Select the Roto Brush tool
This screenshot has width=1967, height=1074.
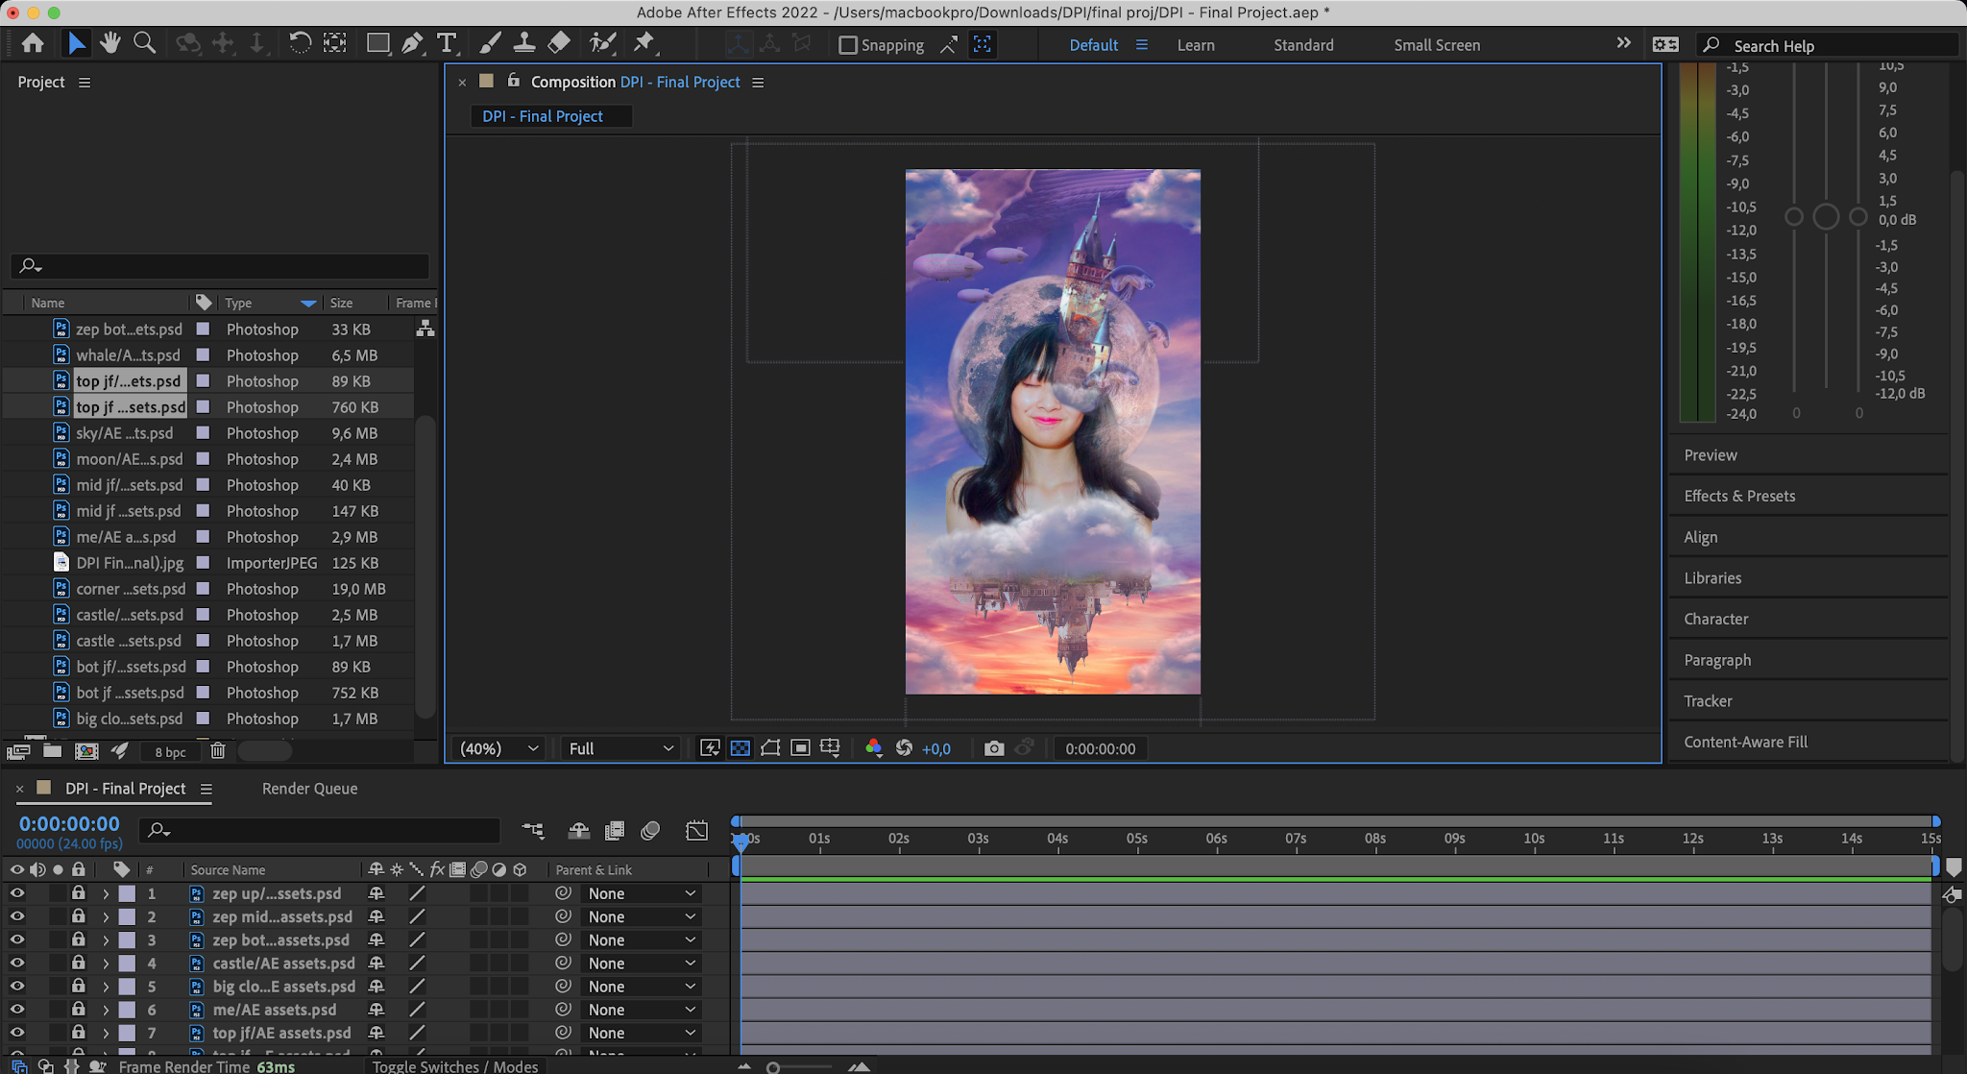click(602, 43)
